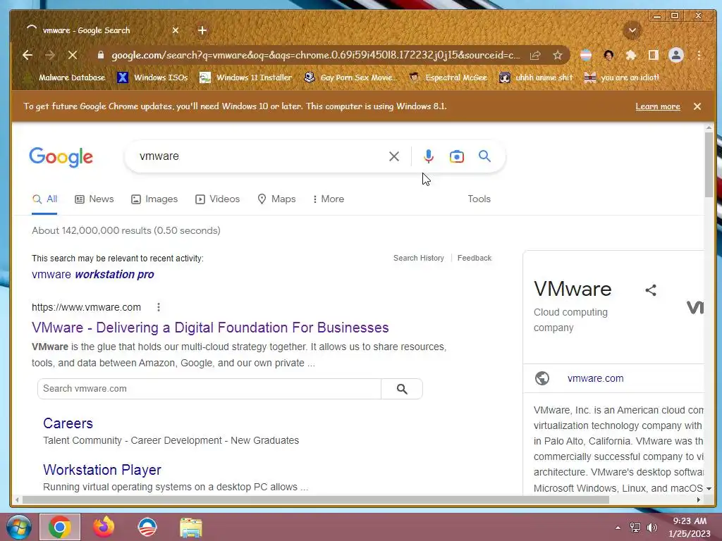The width and height of the screenshot is (722, 541).
Task: Bookmark this page with the star icon
Action: (x=558, y=55)
